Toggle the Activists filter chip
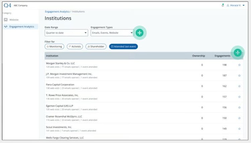Screen dimensions: 251x143 tap(75, 46)
